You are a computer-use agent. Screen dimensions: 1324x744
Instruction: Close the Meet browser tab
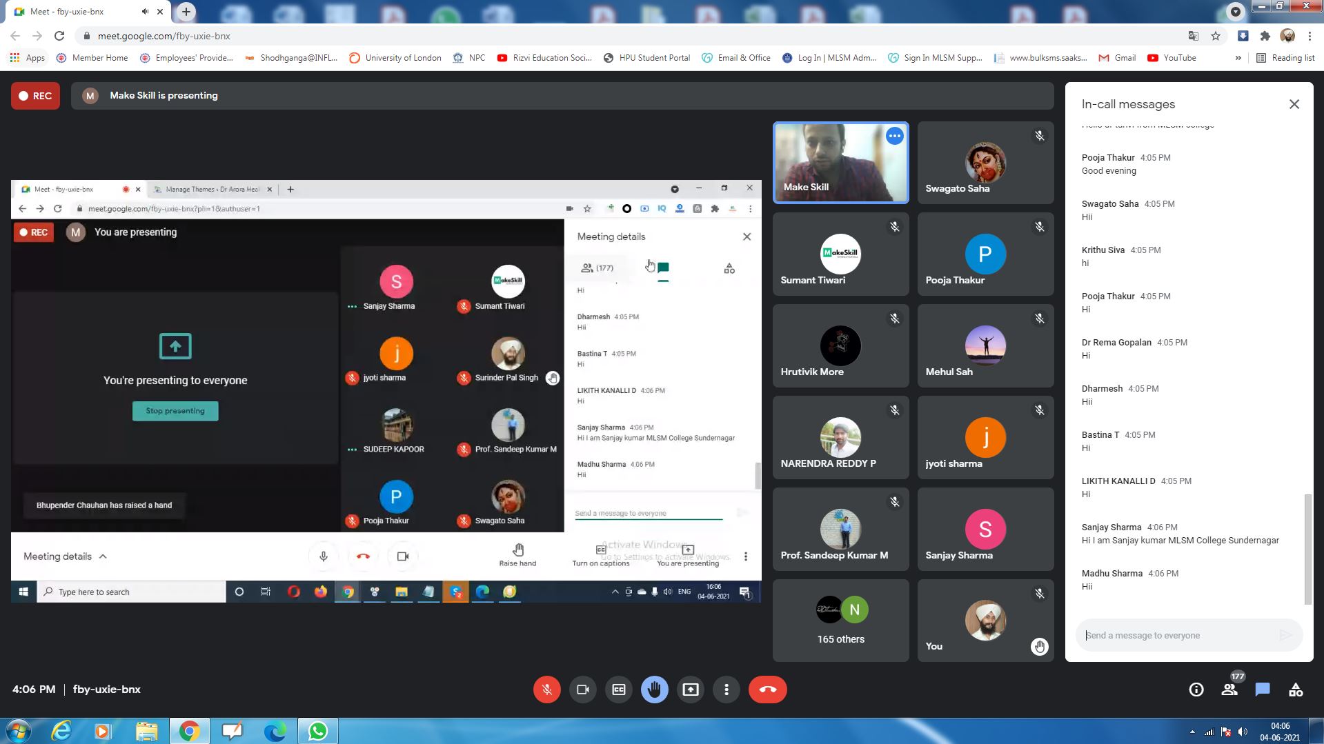(161, 12)
